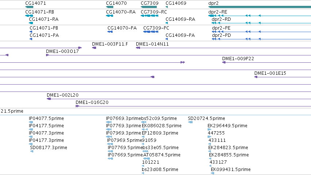Select the IP04177.5prime EST label

point(46,126)
